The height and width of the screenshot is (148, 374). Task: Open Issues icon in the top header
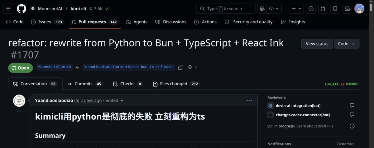click(x=311, y=9)
